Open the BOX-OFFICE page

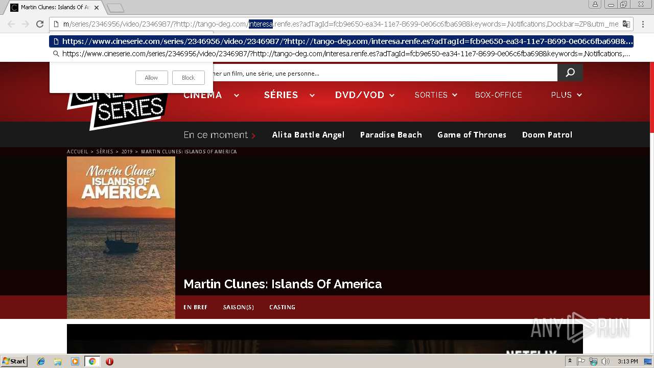(499, 95)
